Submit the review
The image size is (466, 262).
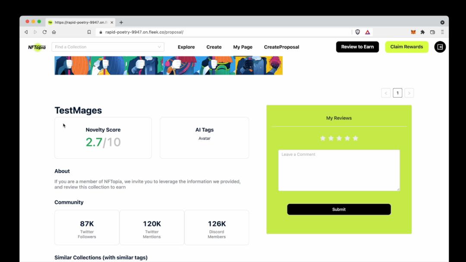tap(339, 209)
